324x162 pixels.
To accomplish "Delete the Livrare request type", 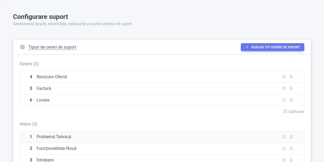I will (291, 100).
